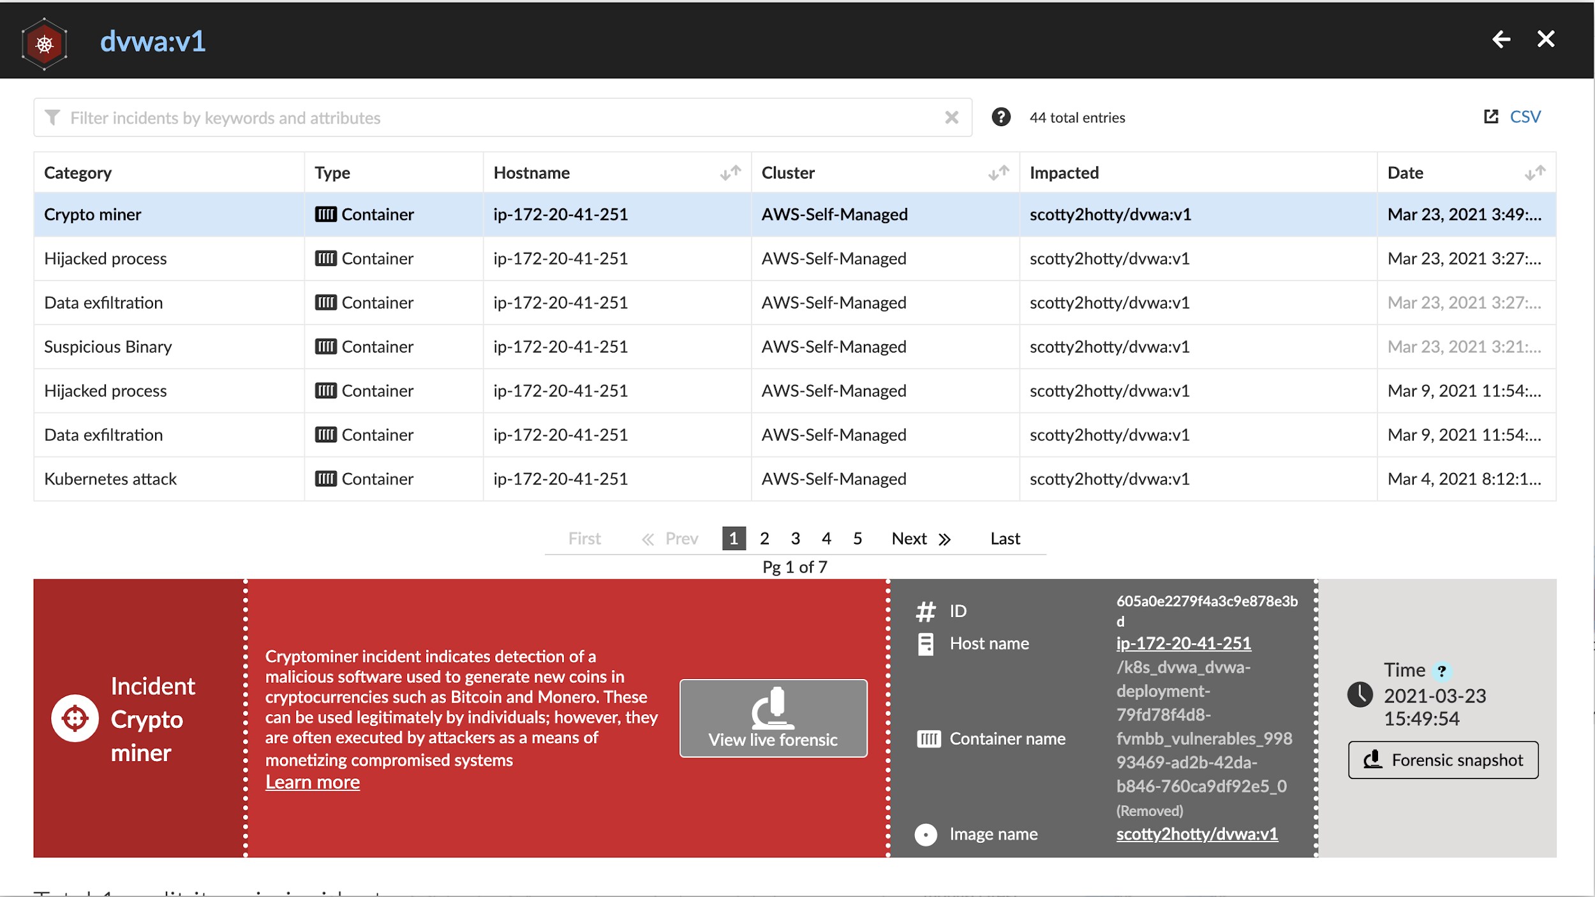Click the Prev page link
Image resolution: width=1595 pixels, height=897 pixels.
click(670, 539)
